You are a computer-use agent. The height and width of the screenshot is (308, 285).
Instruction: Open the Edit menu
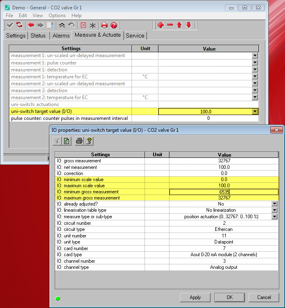[23, 16]
